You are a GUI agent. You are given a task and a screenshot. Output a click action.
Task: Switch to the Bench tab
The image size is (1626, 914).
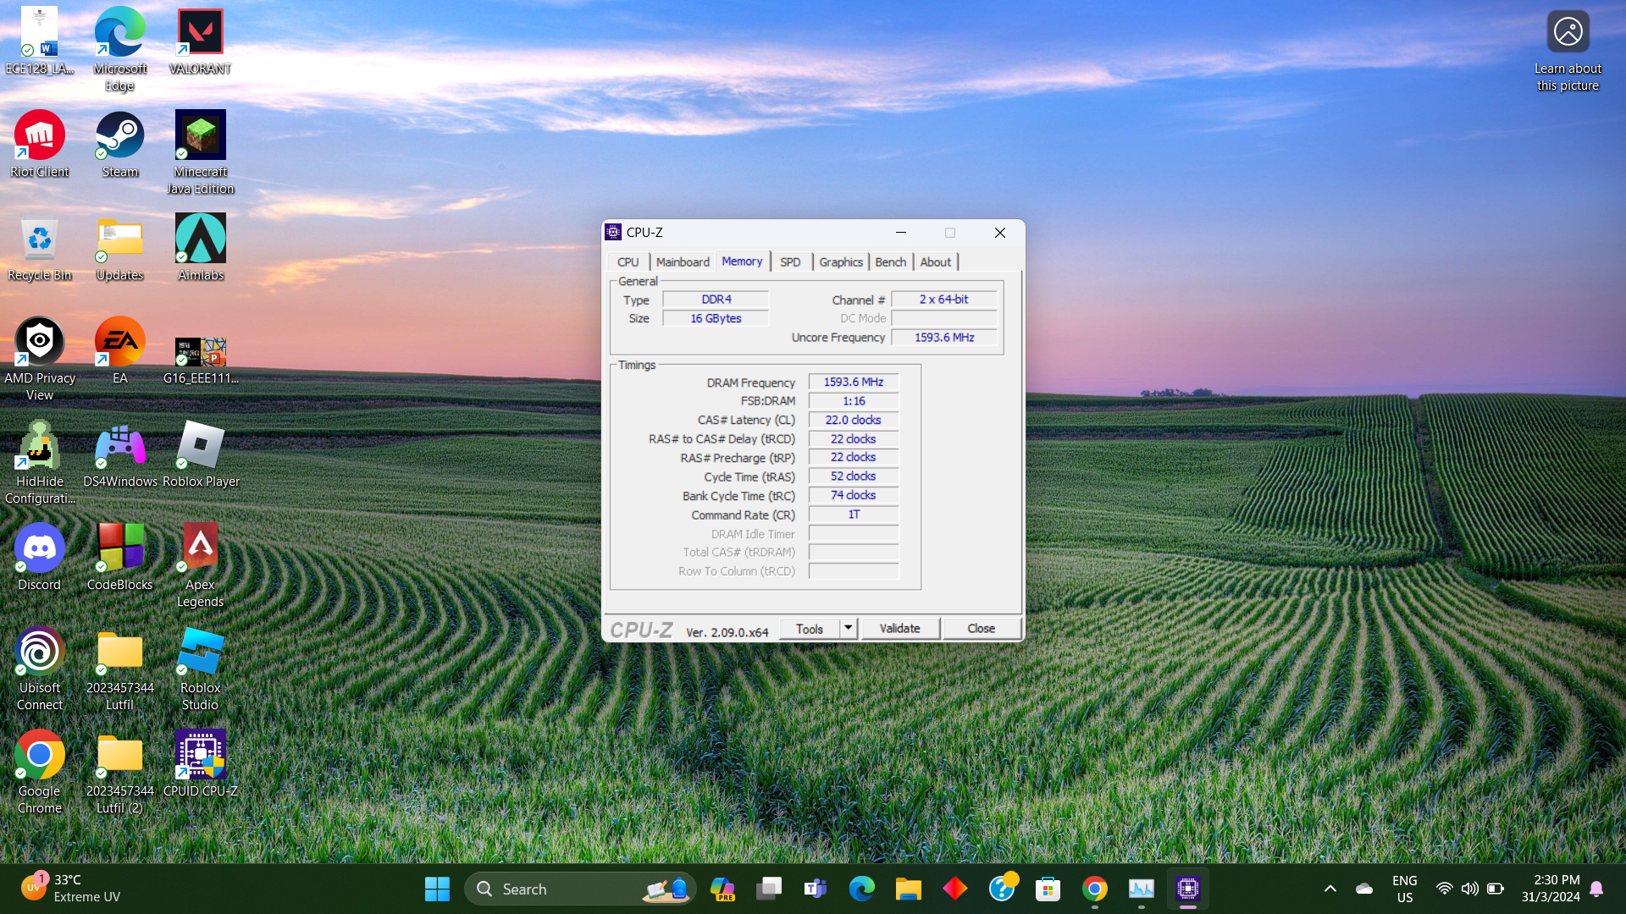point(890,262)
